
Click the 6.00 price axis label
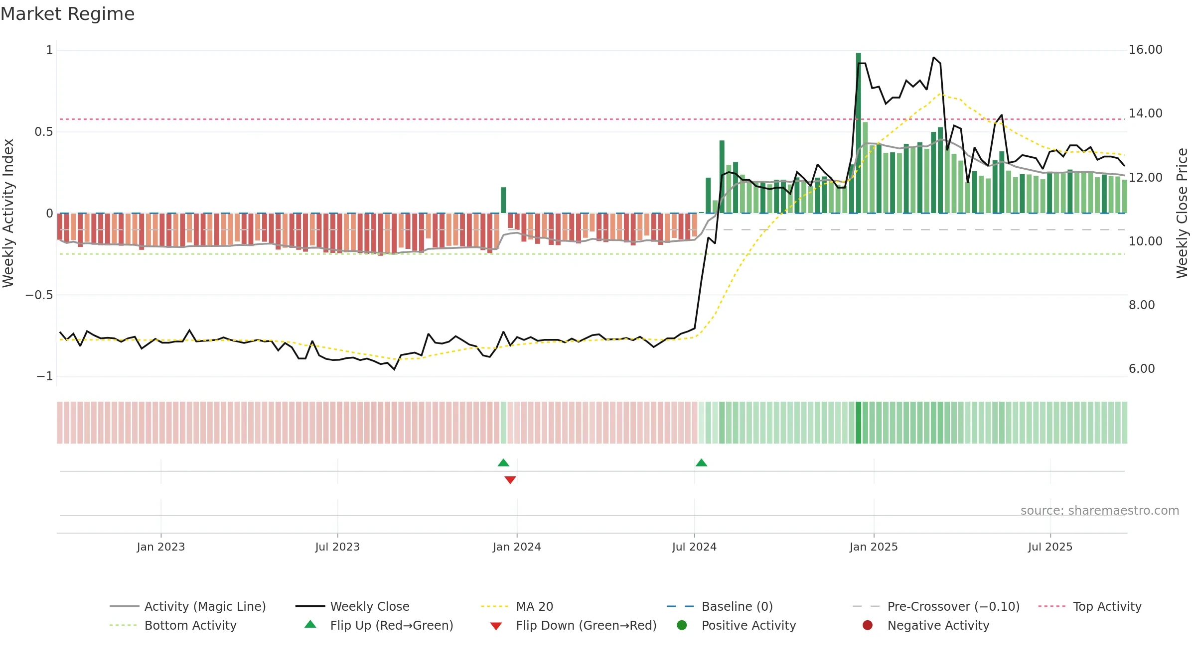click(1142, 369)
